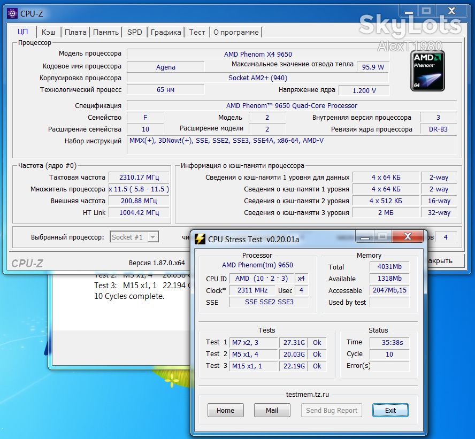The image size is (475, 439).
Task: Click the Total memory field 4031Mb
Action: pyautogui.click(x=389, y=267)
